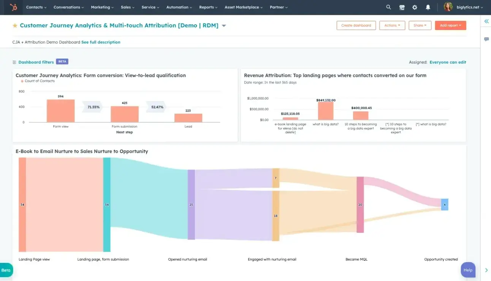Screen dimensions: 491x281
Task: Open the Share dropdown
Action: (x=420, y=25)
